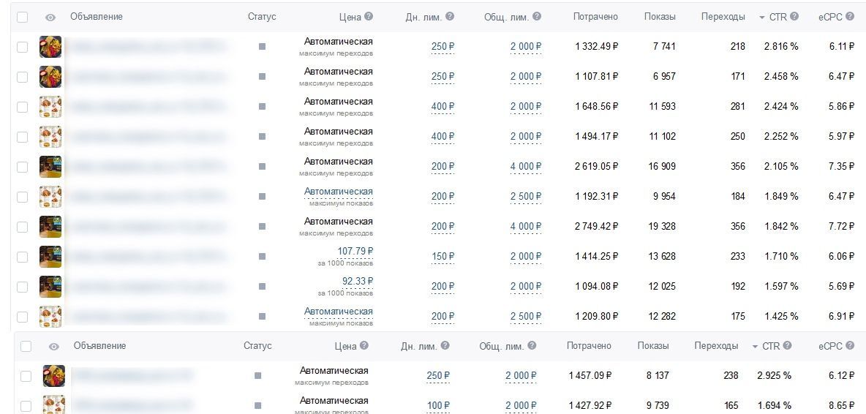Viewport: 866px width, 414px height.
Task: Click status square for 2.816 % CTR row
Action: (x=262, y=46)
